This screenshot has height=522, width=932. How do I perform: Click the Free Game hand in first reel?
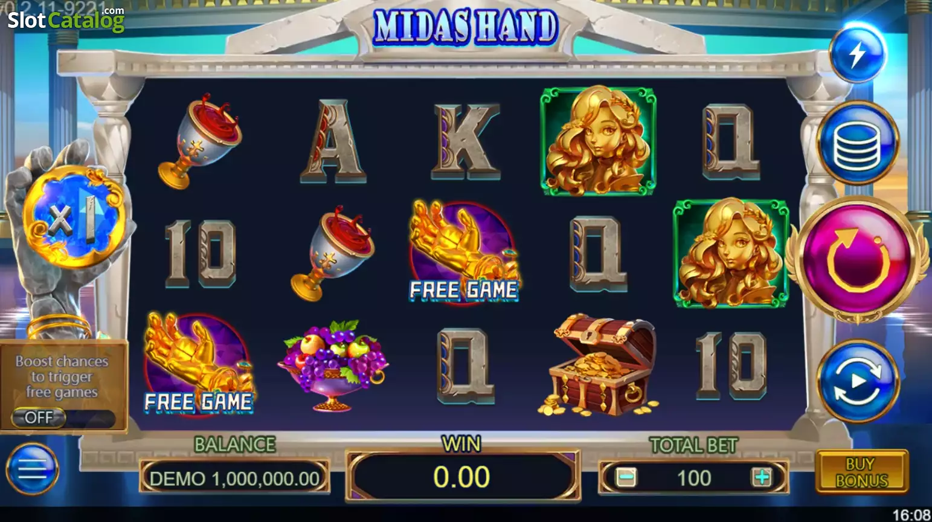point(199,364)
